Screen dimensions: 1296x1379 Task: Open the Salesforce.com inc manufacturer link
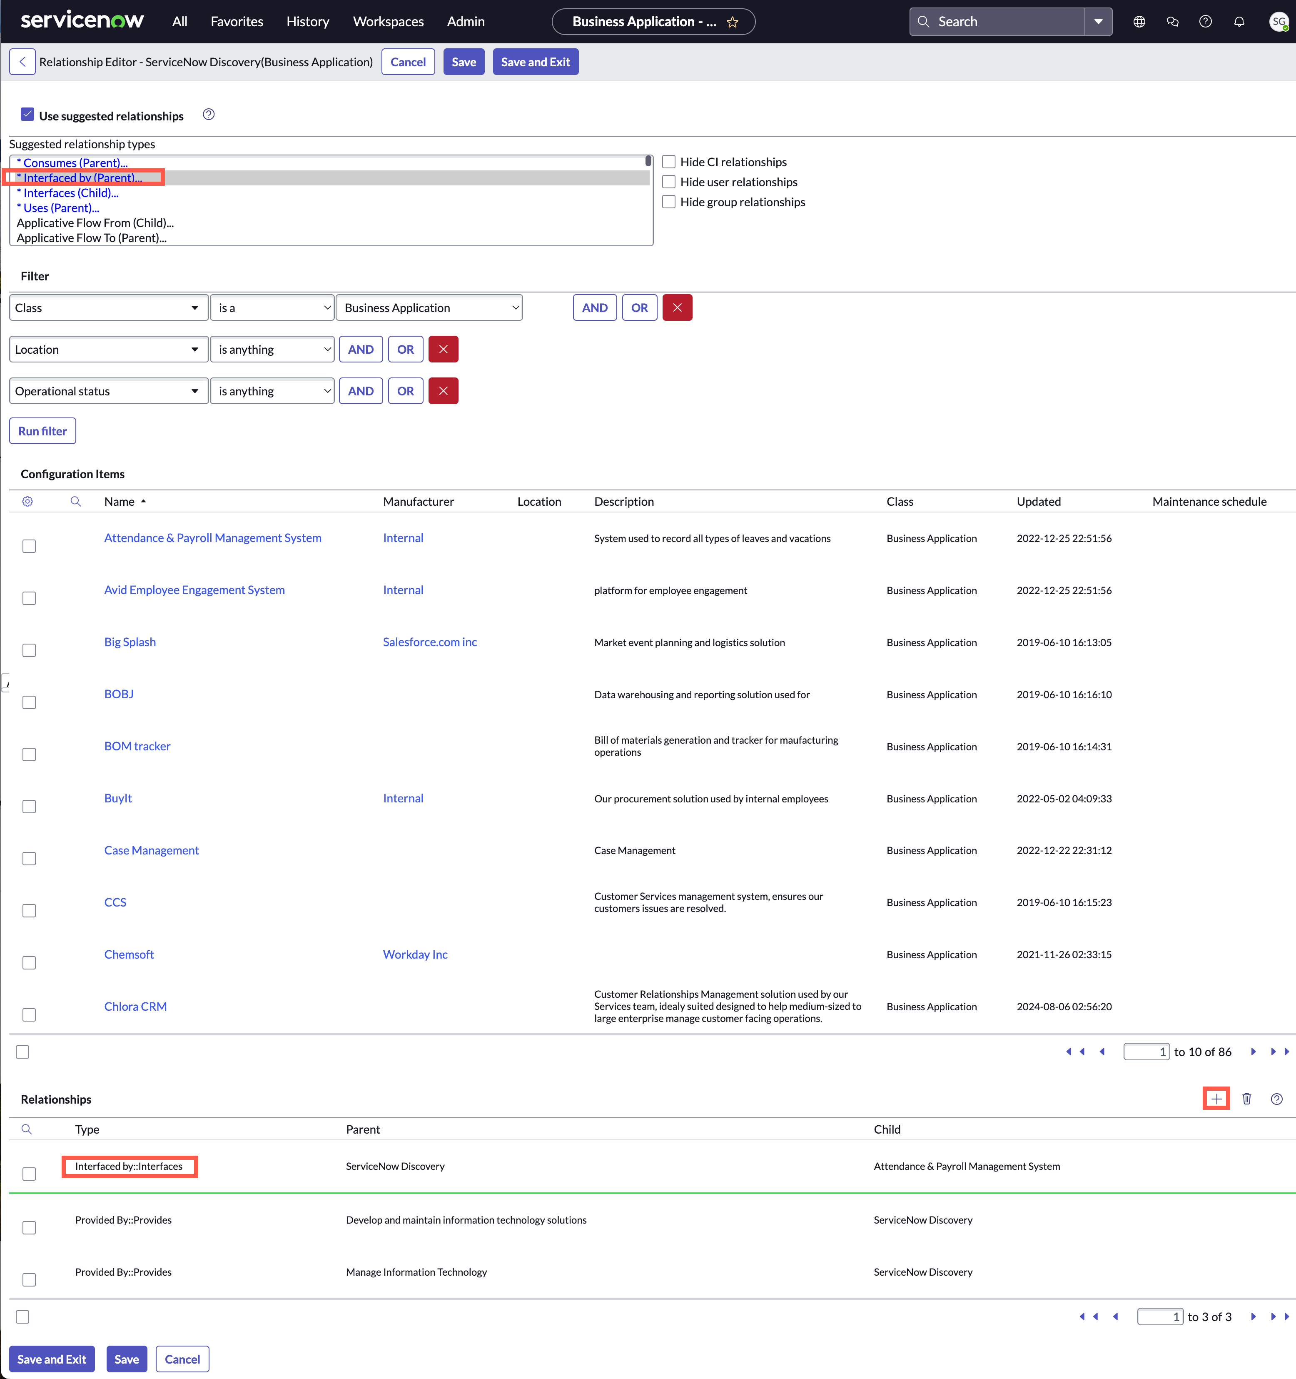430,642
